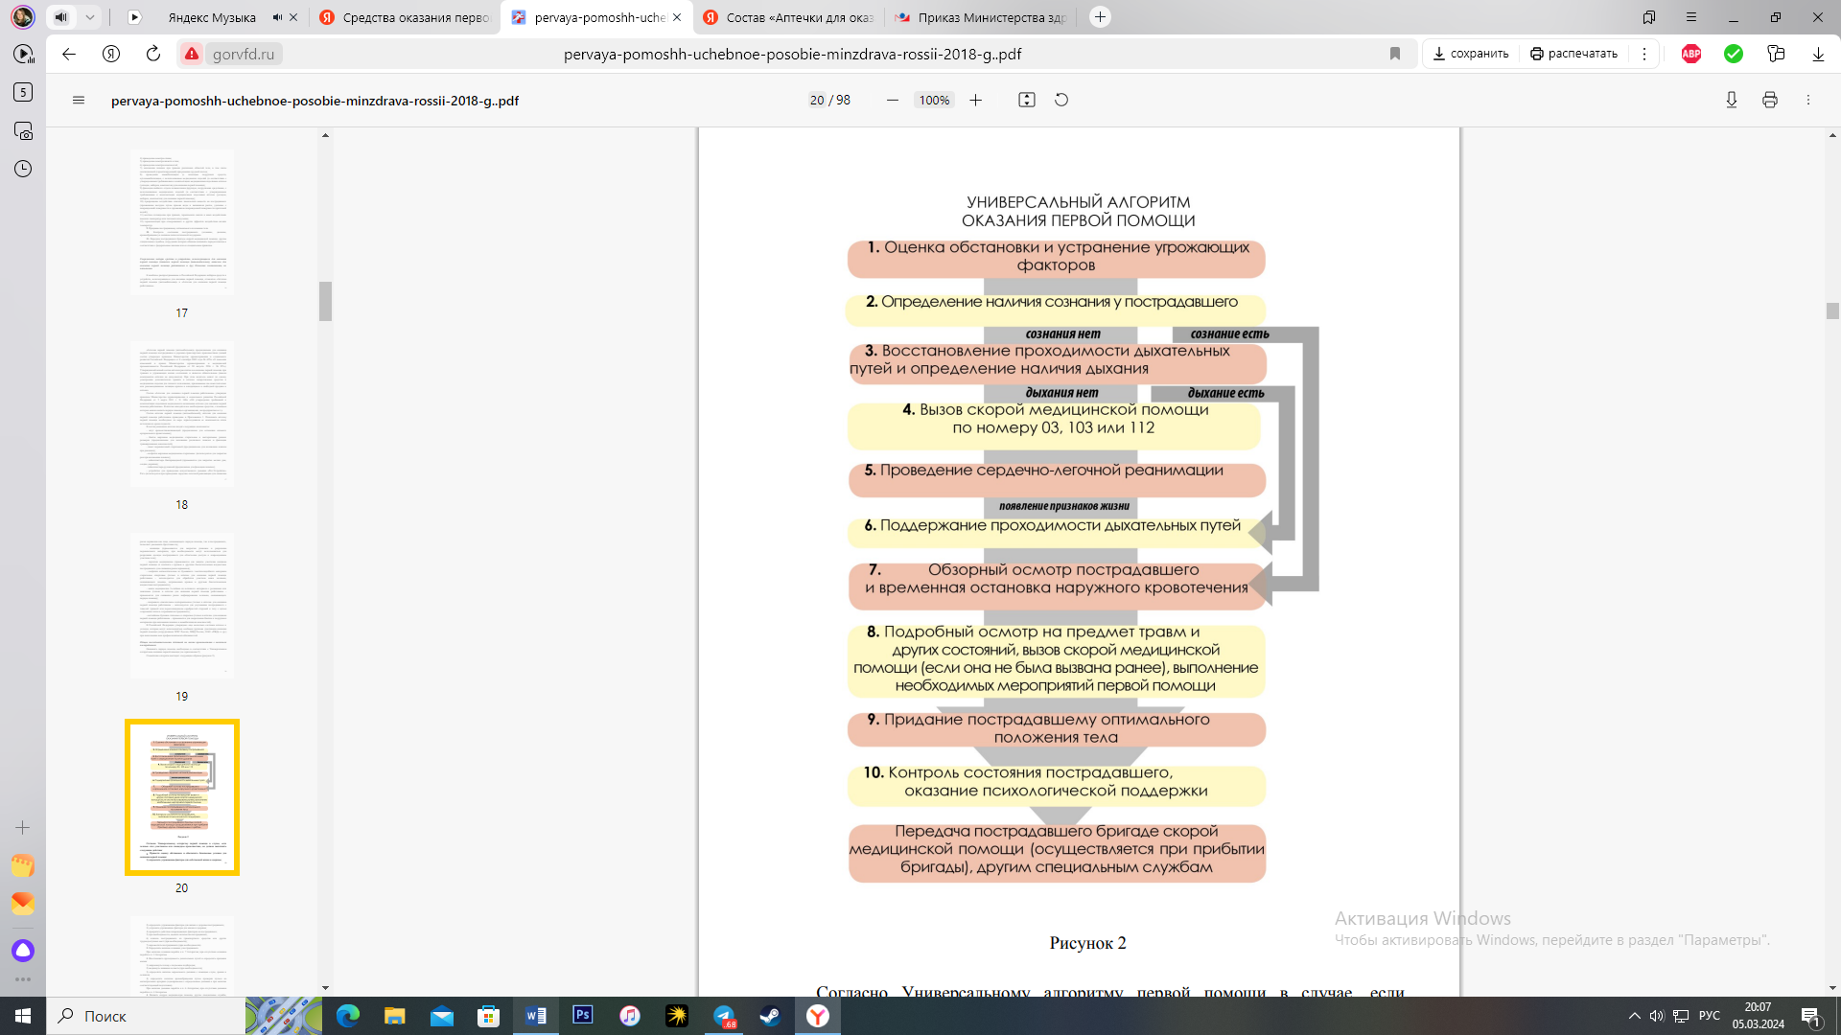Click the gorvfd.ru domain in address bar
1841x1035 pixels.
coord(244,55)
